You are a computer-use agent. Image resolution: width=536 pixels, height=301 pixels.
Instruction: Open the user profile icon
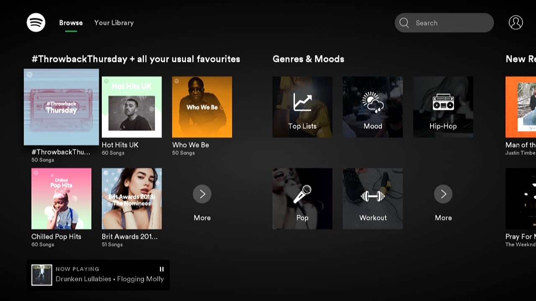pyautogui.click(x=515, y=23)
